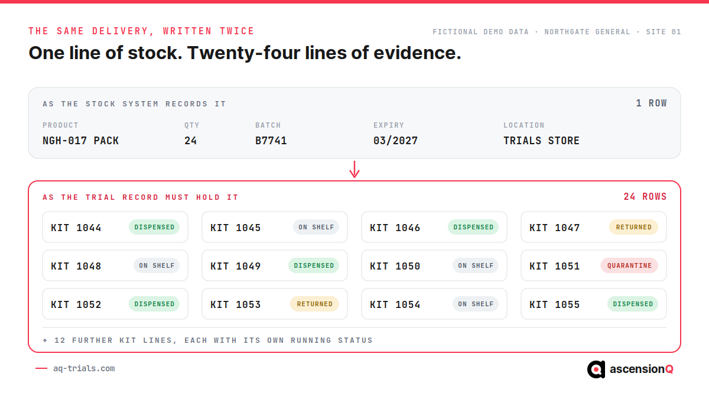Select the On Shelf badge on KIT 1054
The image size is (709, 399).
coord(476,304)
